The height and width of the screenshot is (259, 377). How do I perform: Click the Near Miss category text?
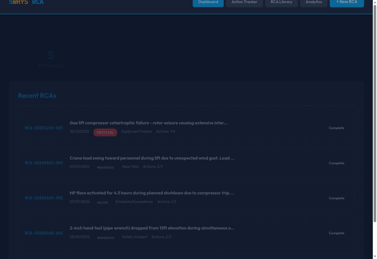click(130, 167)
